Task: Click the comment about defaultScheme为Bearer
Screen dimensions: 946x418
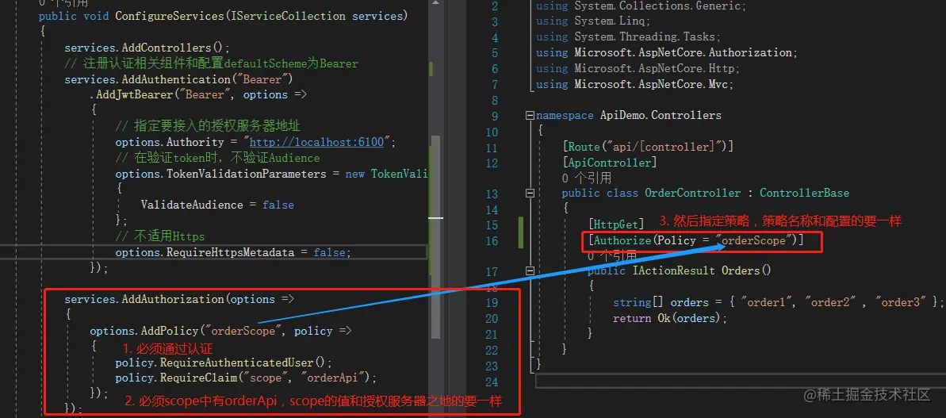Action: point(211,64)
